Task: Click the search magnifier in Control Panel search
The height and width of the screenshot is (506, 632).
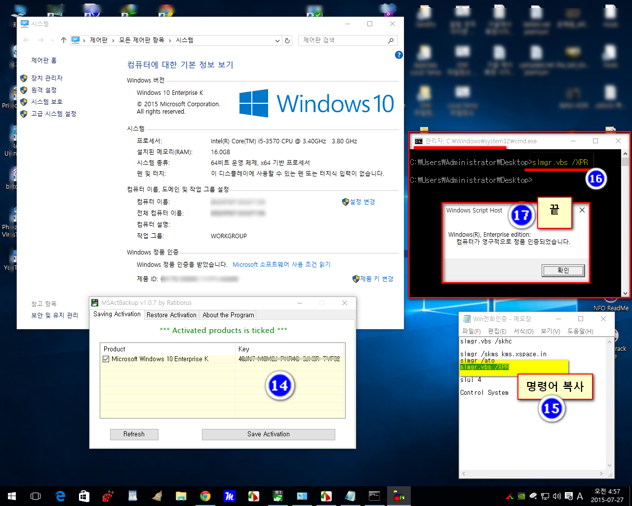Action: (x=391, y=41)
